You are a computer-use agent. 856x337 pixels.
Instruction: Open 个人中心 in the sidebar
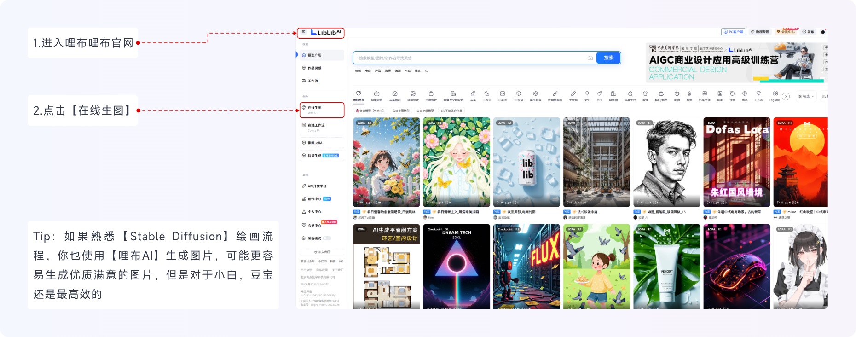tap(314, 212)
